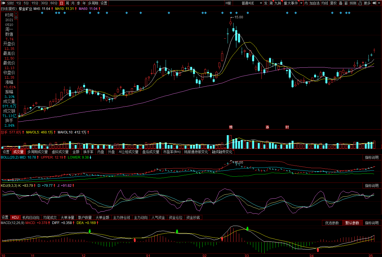Click the 内 toolbar button

tap(306, 3)
